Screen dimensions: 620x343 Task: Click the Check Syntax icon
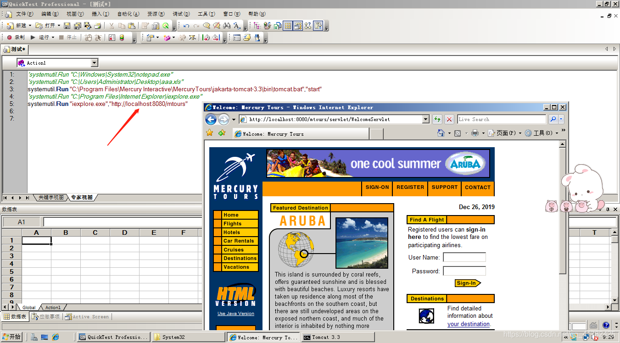pos(247,38)
